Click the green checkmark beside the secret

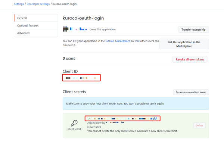click(x=89, y=118)
